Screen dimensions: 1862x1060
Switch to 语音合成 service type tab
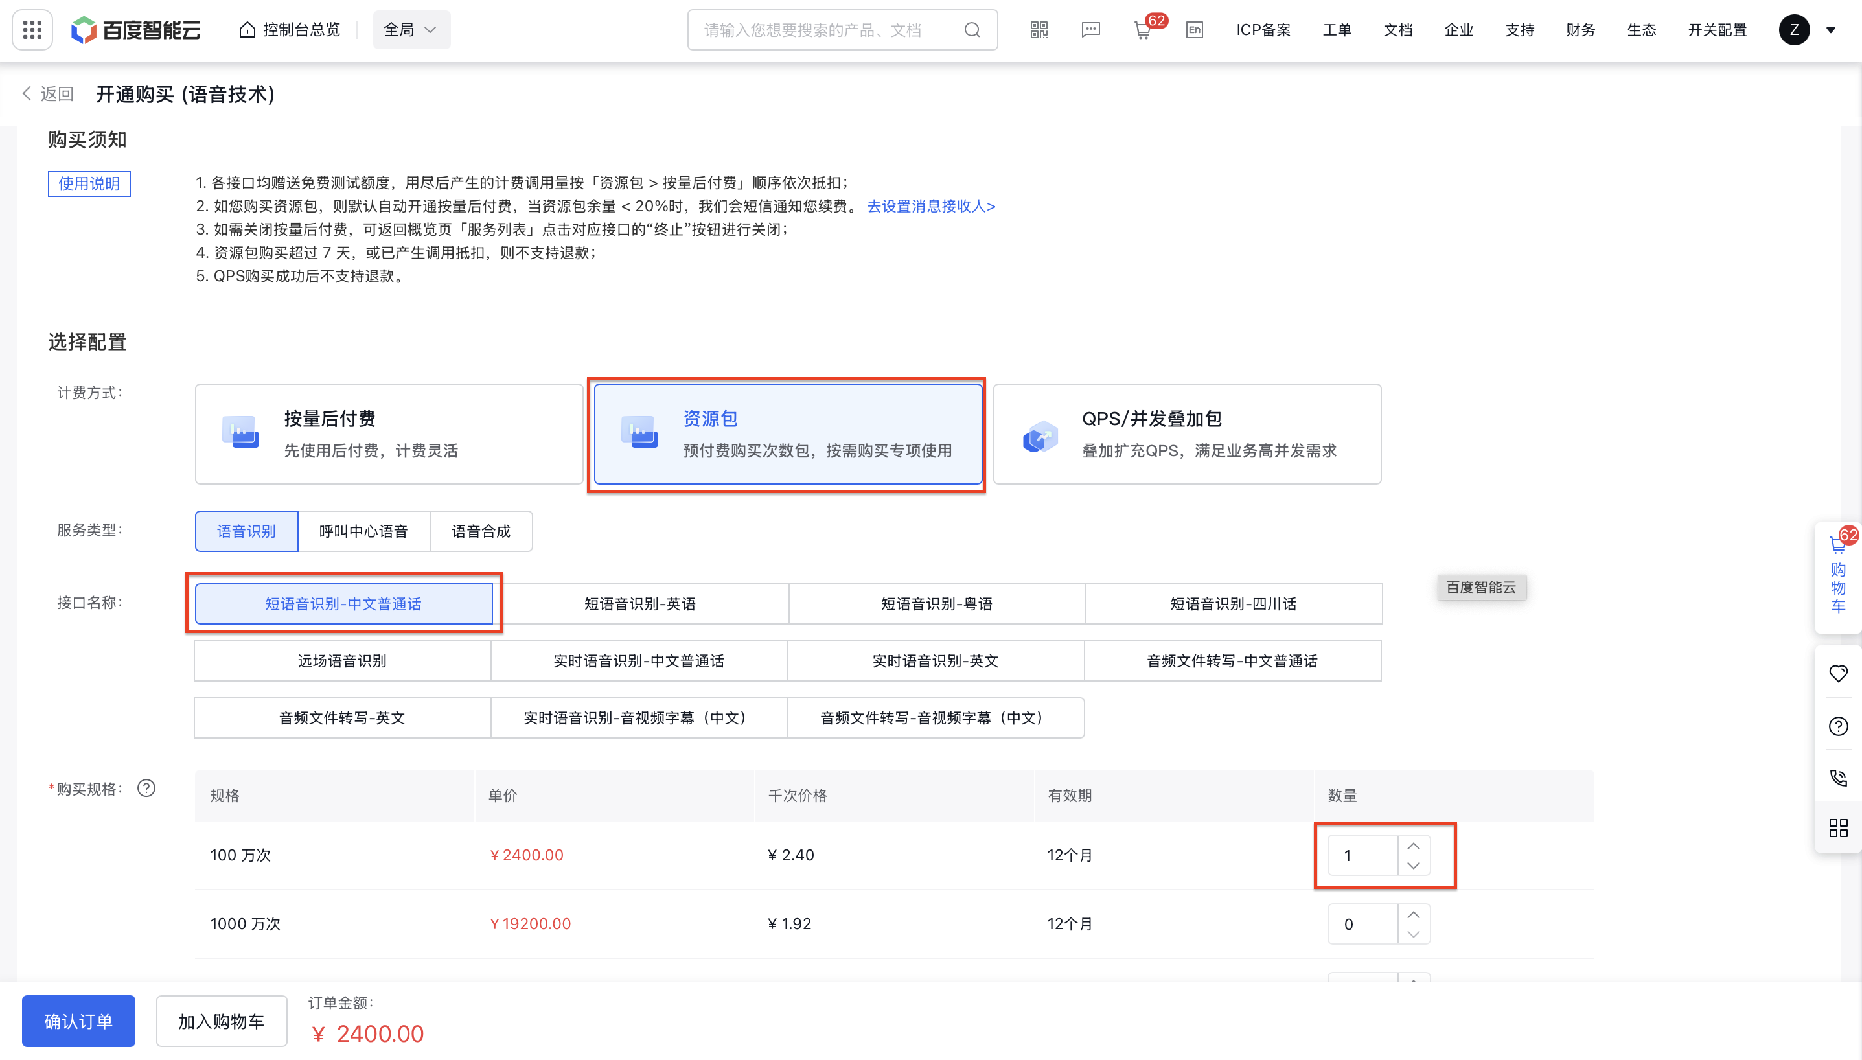tap(481, 531)
